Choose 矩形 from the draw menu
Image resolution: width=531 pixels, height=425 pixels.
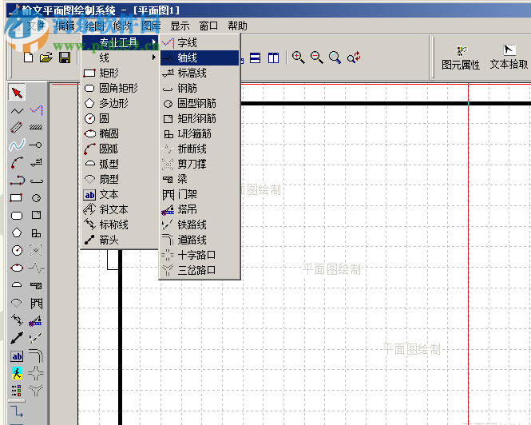(121, 73)
